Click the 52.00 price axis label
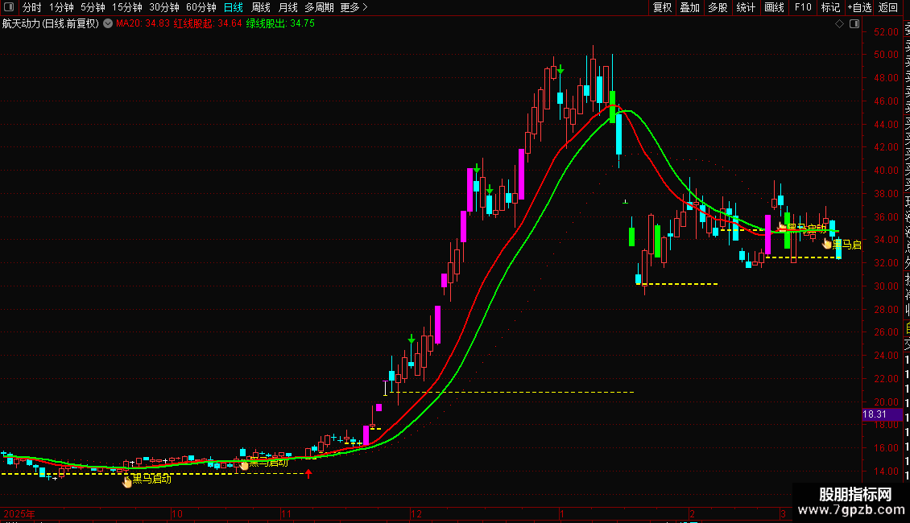Viewport: 910px width, 523px height. [x=886, y=32]
